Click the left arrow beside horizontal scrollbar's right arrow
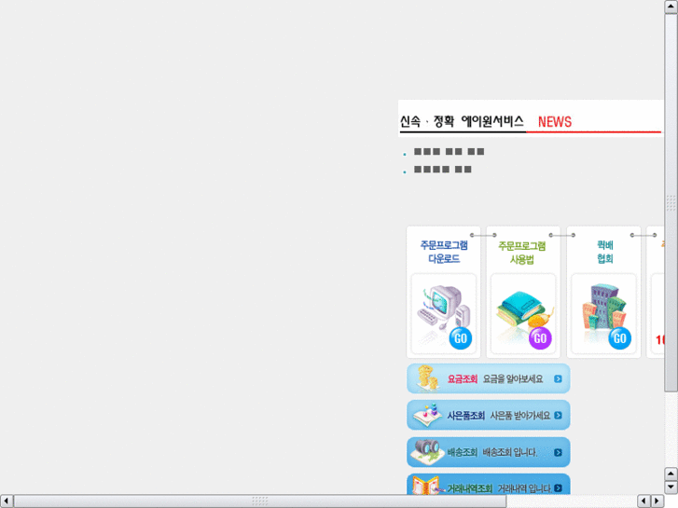 [x=643, y=501]
